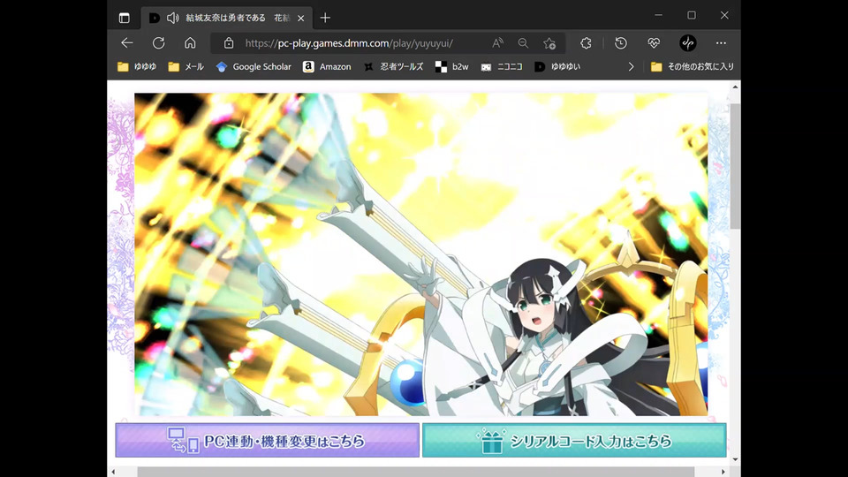Expand more bookmarks with the chevron
The width and height of the screenshot is (848, 477).
click(631, 66)
